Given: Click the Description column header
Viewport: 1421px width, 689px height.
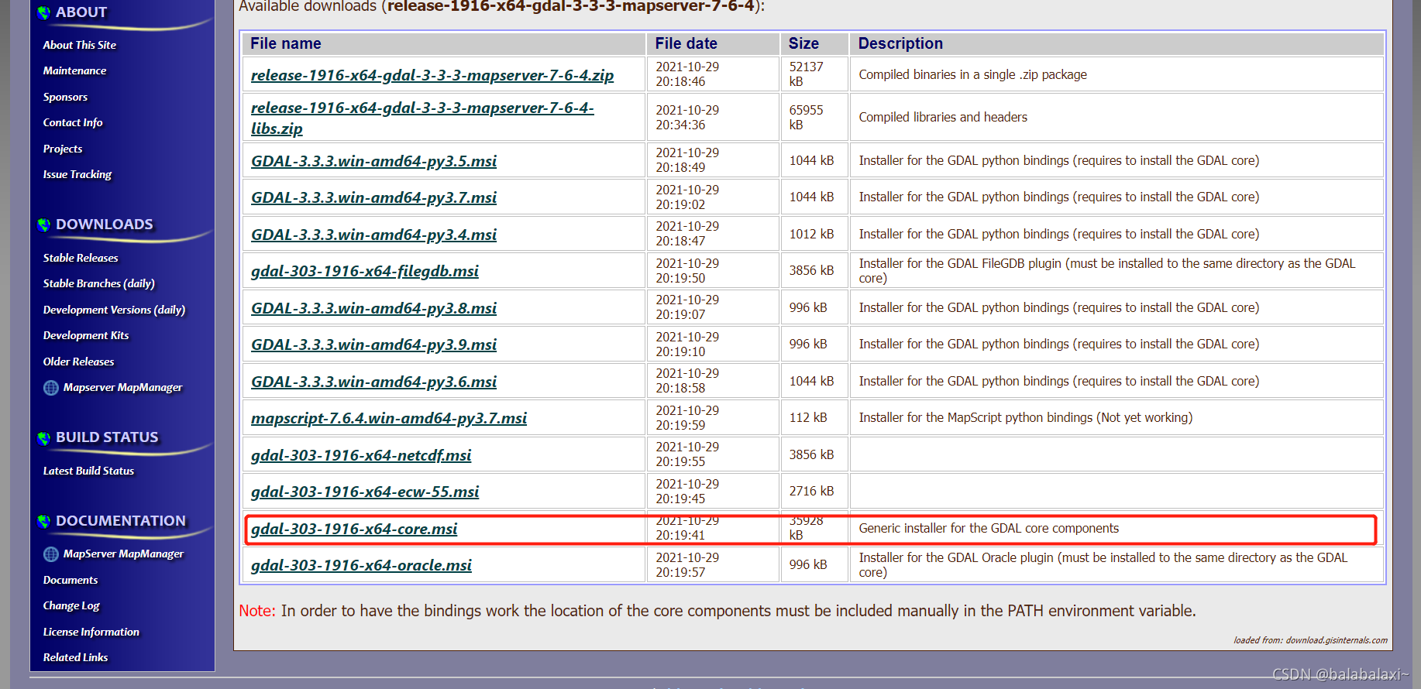Looking at the screenshot, I should click(x=1116, y=43).
